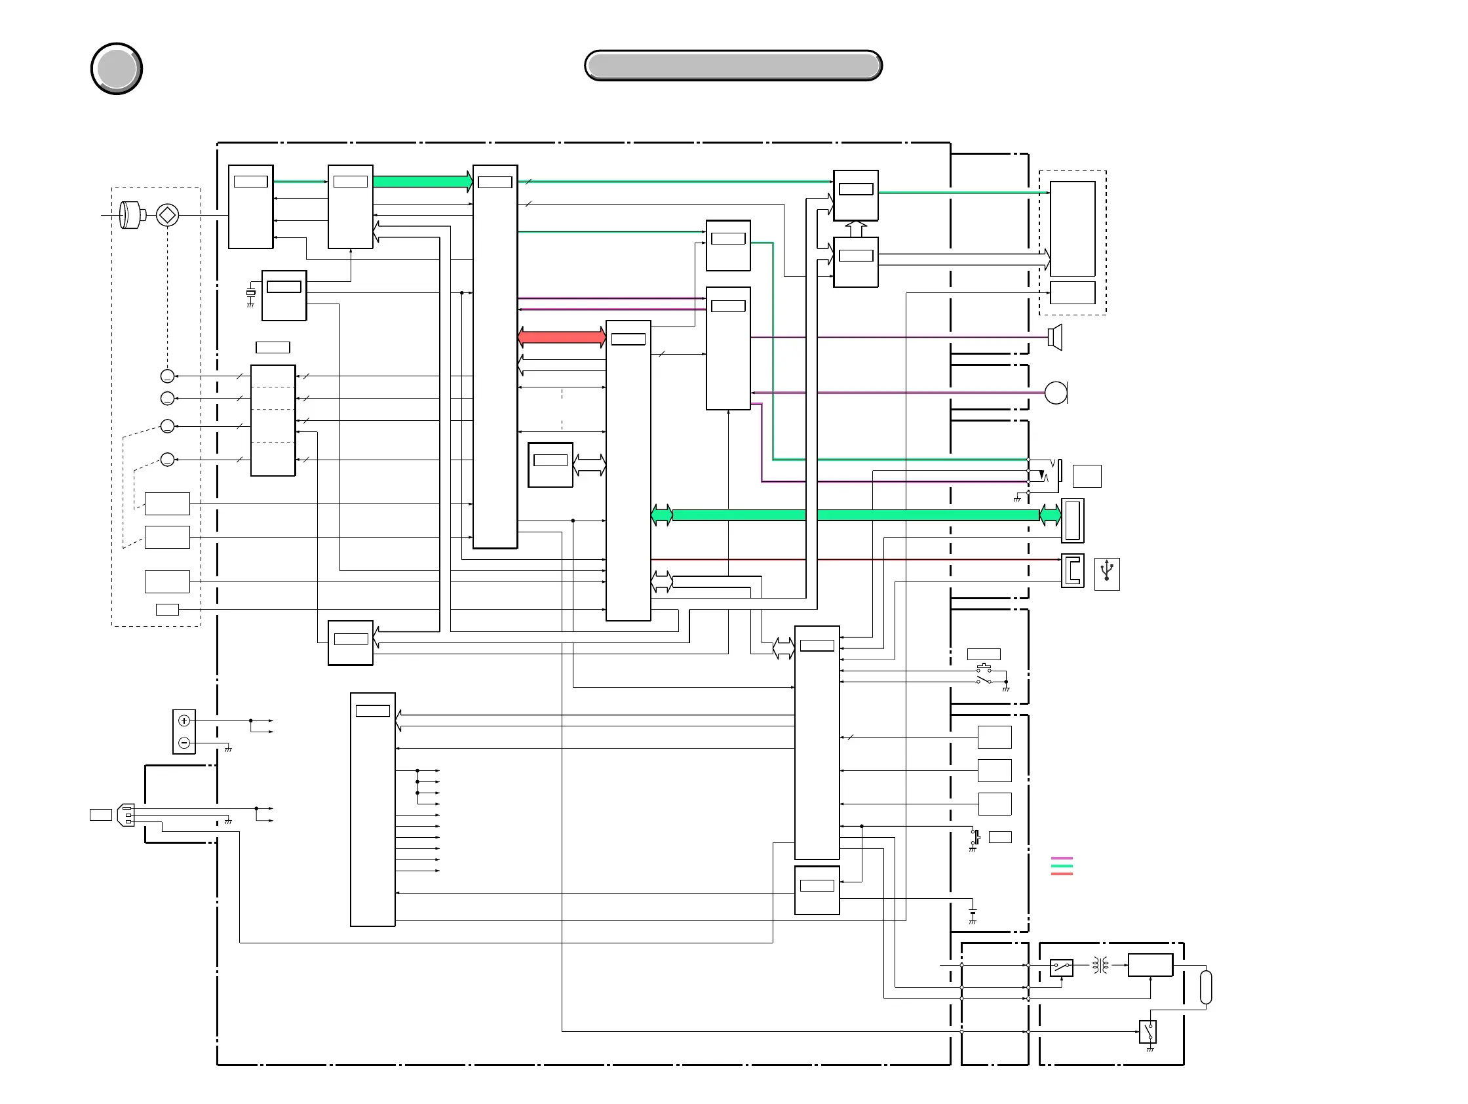Click the round microphone symbol

(x=1055, y=392)
